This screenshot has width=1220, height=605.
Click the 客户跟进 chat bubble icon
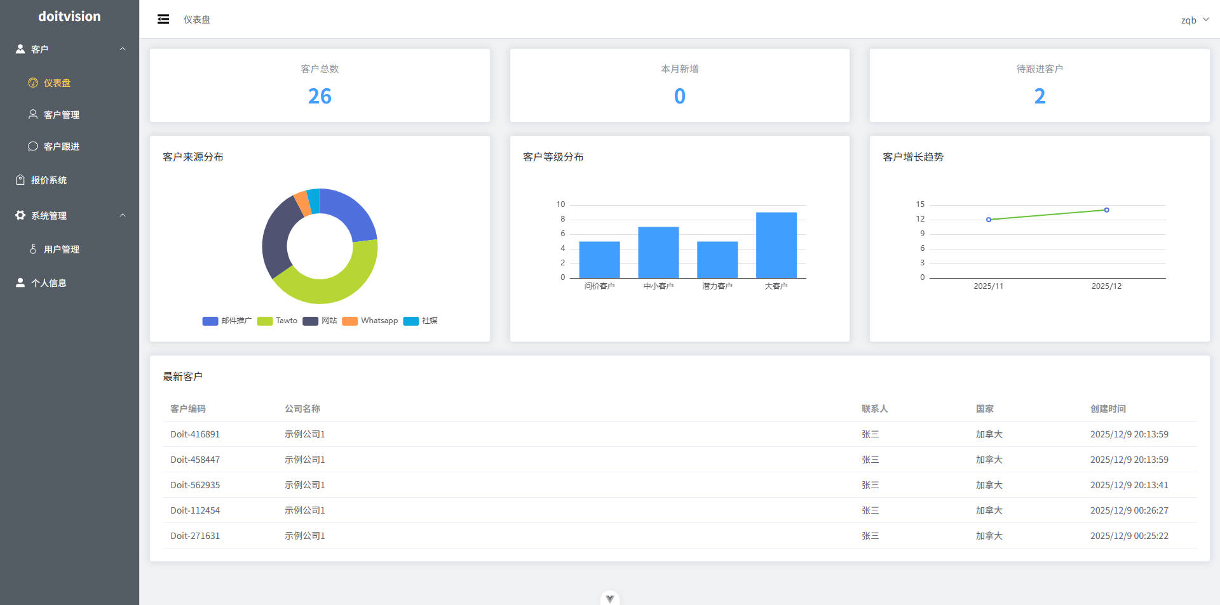33,146
